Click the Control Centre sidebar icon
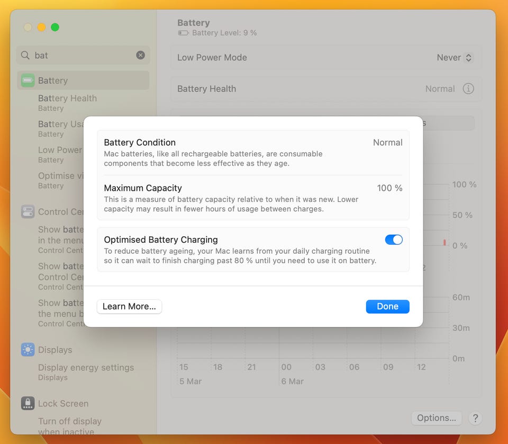 28,211
